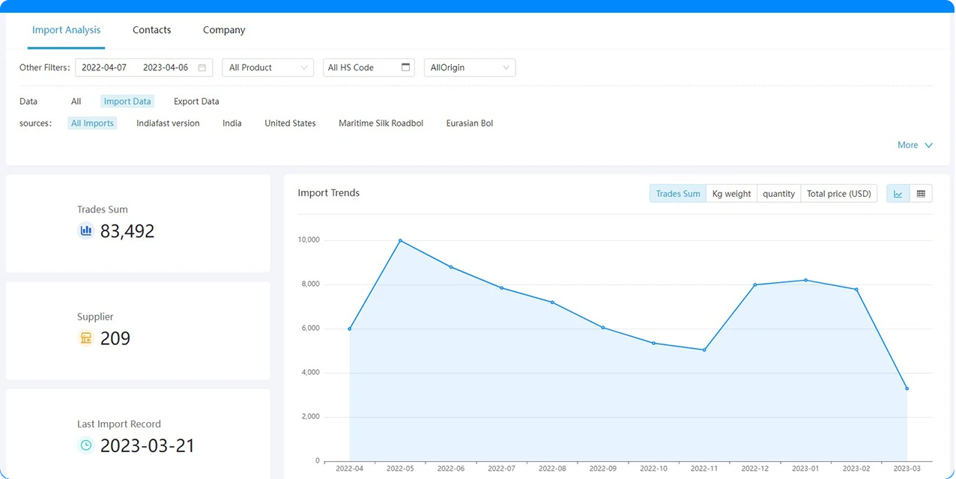Choose the United States source
This screenshot has height=479, width=956.
(290, 123)
